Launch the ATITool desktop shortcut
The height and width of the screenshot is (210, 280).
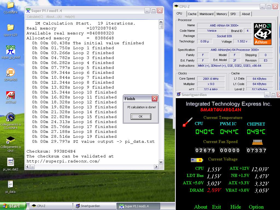click(x=11, y=95)
